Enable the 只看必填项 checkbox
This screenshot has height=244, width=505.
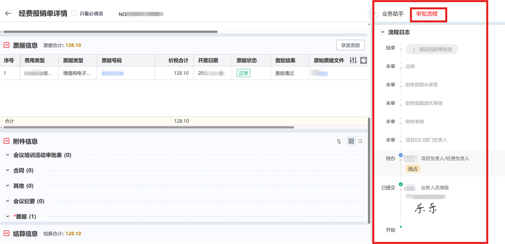coord(74,14)
